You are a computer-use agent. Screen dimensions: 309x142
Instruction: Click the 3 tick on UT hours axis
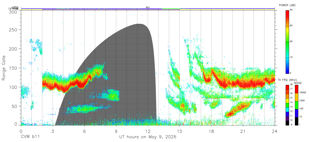[x=53, y=131]
